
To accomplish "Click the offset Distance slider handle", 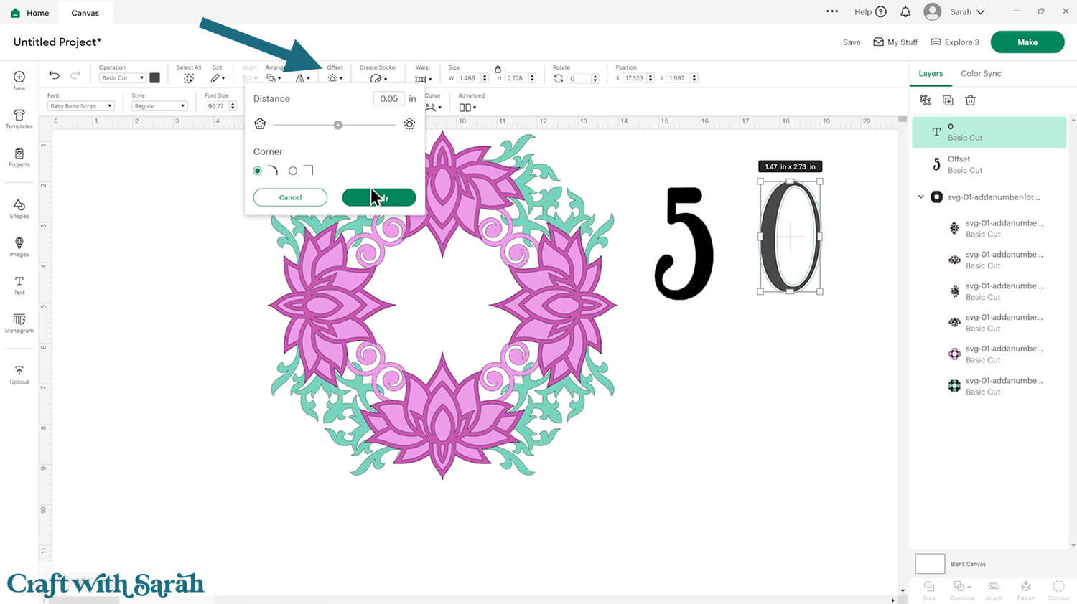I will (338, 125).
